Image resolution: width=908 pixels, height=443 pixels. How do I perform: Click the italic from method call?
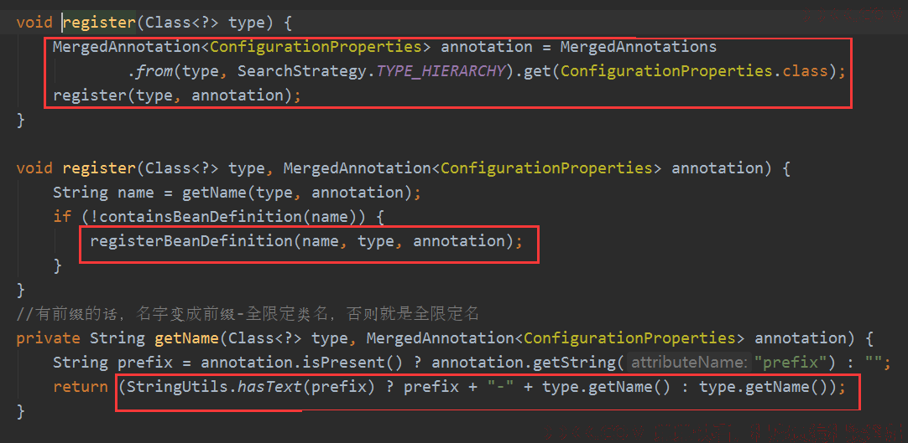tap(150, 71)
